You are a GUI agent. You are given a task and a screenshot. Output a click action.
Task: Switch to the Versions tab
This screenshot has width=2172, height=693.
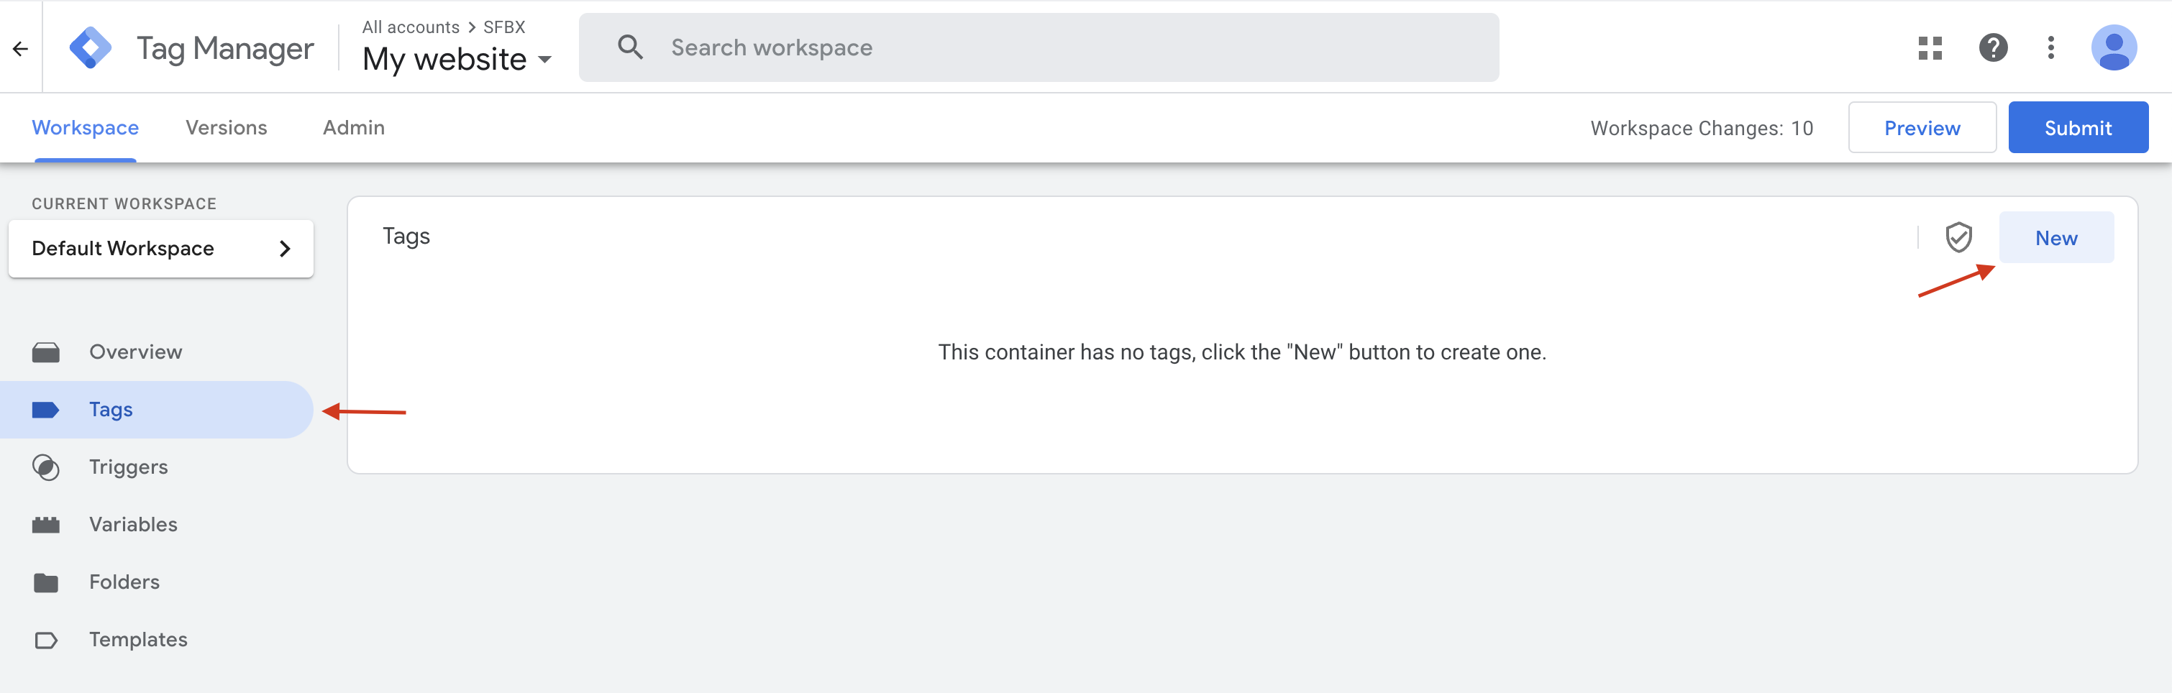226,127
